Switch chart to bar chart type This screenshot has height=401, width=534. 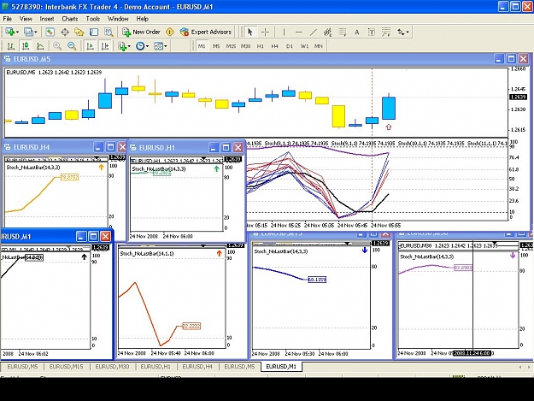coord(11,45)
